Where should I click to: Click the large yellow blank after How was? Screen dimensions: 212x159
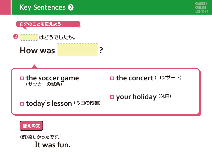[77, 50]
